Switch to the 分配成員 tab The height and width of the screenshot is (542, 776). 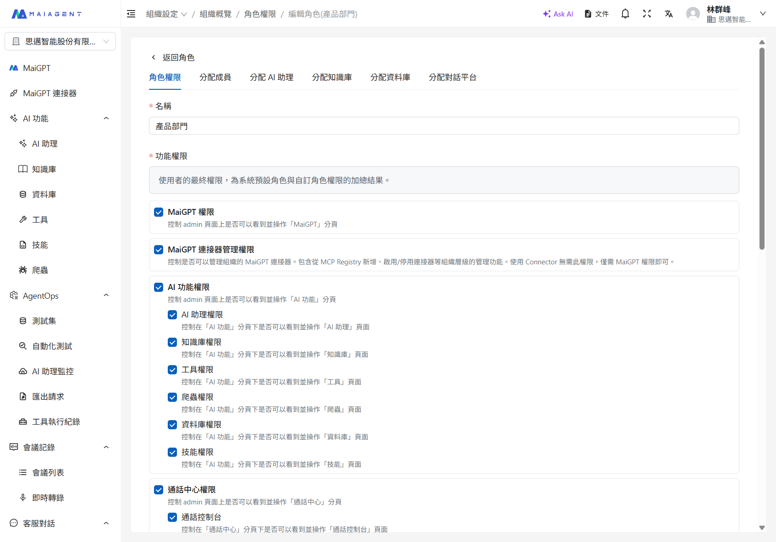coord(215,77)
